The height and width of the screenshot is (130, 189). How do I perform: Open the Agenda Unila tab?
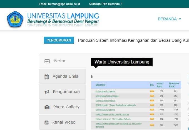[62, 76]
